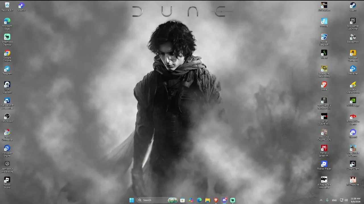Select the Rocket League shortcut
This screenshot has height=204, width=364.
click(324, 40)
